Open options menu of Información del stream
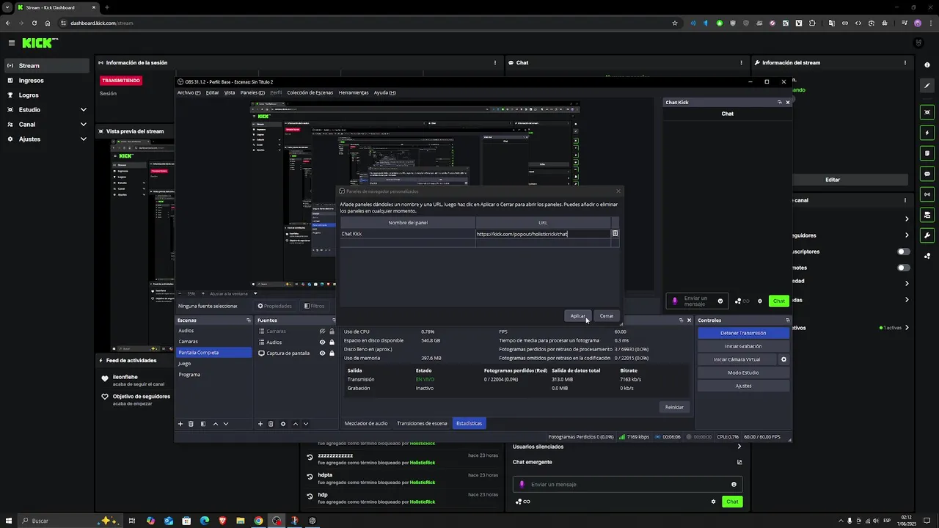 tap(905, 62)
